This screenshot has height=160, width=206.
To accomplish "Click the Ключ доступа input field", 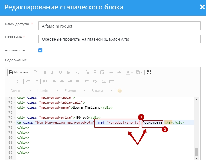I will click(x=119, y=26).
